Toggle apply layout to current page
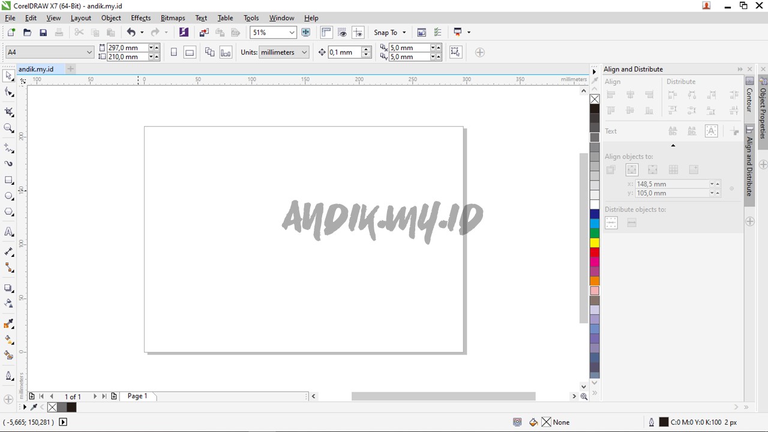Viewport: 768px width, 432px height. (226, 52)
